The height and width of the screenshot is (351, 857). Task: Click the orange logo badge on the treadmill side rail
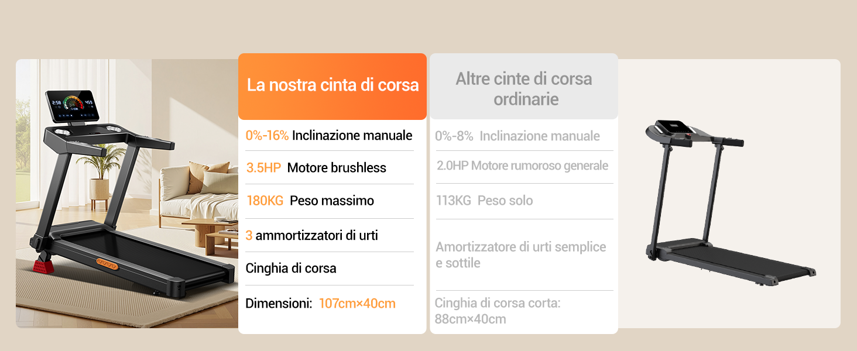pos(107,263)
